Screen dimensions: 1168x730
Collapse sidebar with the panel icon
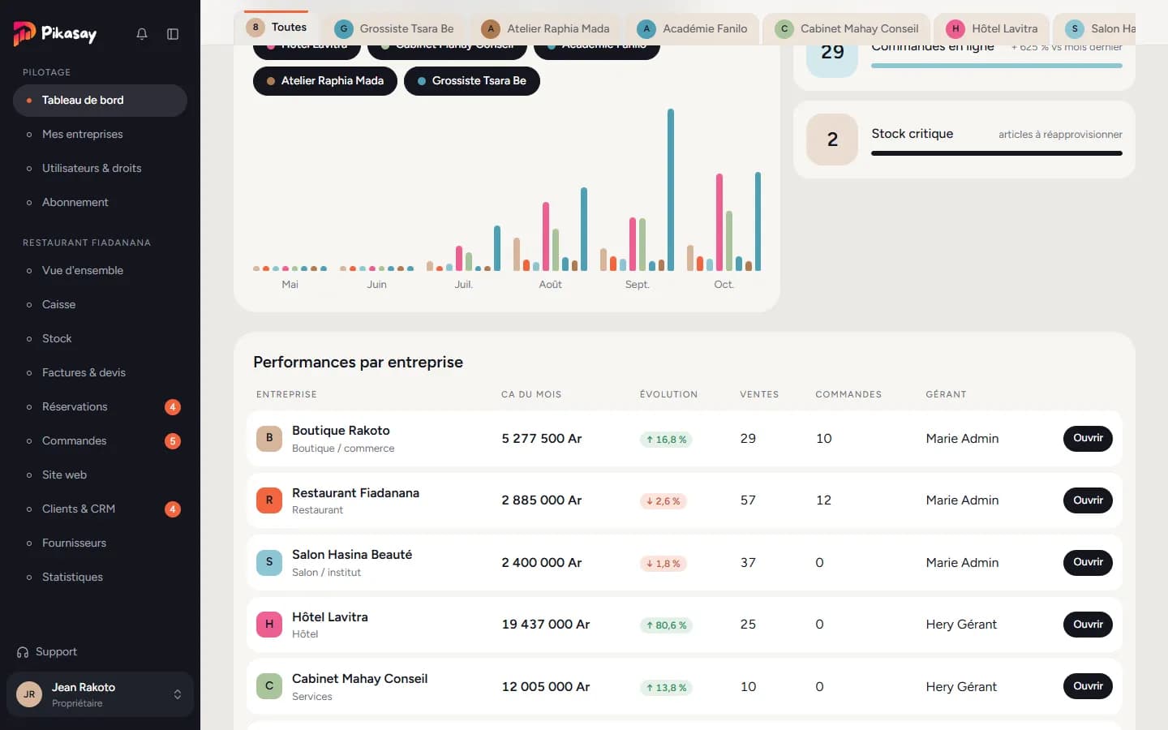click(x=173, y=34)
